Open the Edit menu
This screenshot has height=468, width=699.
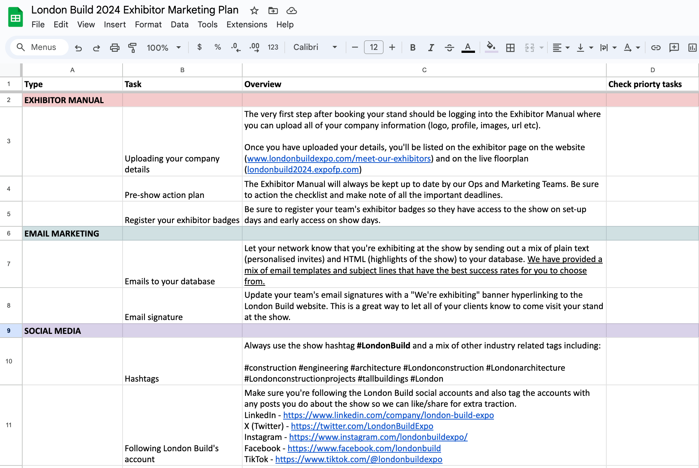coord(61,24)
